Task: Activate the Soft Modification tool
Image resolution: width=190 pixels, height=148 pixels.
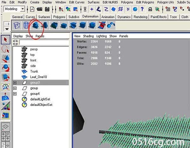Action: (x=5, y=97)
